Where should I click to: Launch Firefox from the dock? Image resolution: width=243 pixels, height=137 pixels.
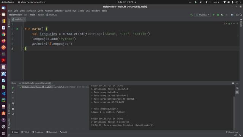pyautogui.click(x=3, y=41)
